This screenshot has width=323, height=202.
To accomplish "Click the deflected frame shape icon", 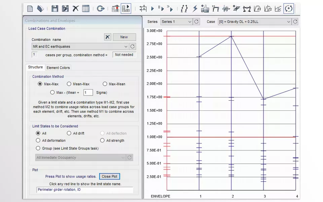I will pos(215,9).
